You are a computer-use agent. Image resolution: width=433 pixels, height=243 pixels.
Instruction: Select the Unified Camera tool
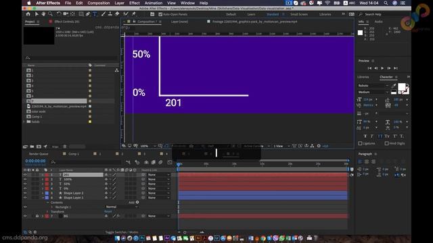pyautogui.click(x=66, y=13)
